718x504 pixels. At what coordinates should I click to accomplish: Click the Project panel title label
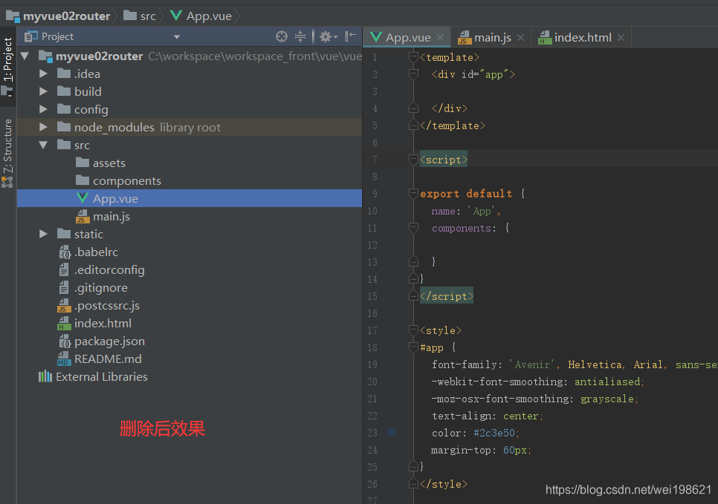(57, 36)
